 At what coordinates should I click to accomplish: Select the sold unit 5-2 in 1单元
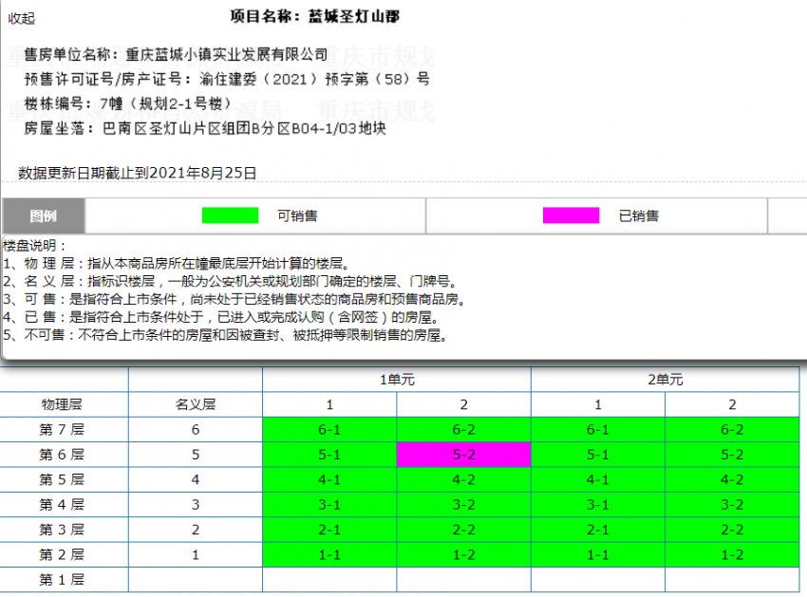click(463, 455)
